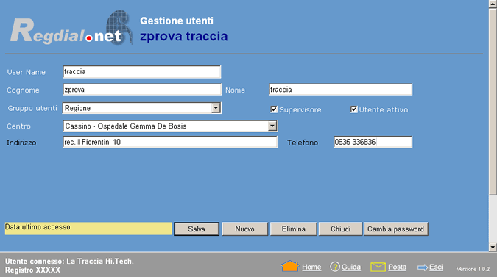
Task: Click the Cambia password button
Action: pyautogui.click(x=395, y=229)
